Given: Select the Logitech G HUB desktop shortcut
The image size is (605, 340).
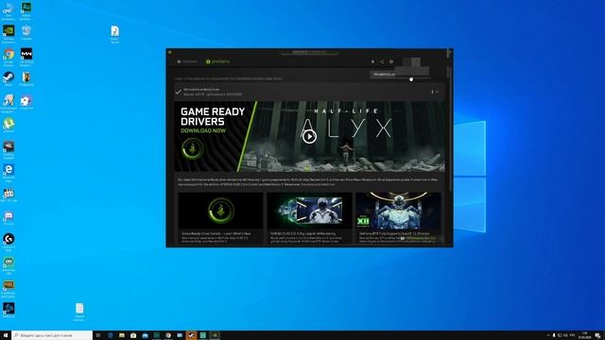Looking at the screenshot, I should 9,242.
